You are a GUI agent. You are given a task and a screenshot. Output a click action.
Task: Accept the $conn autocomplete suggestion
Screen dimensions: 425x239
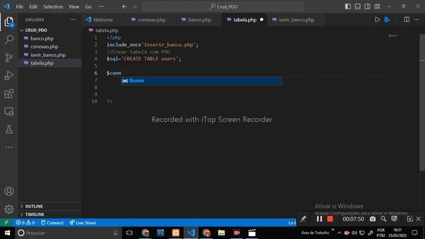tap(201, 81)
